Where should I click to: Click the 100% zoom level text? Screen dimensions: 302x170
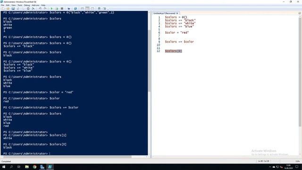pyautogui.click(x=298, y=161)
